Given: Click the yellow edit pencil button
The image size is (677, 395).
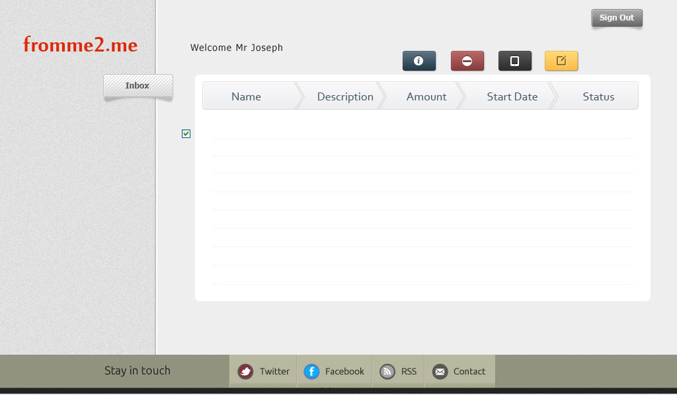Looking at the screenshot, I should coord(561,61).
